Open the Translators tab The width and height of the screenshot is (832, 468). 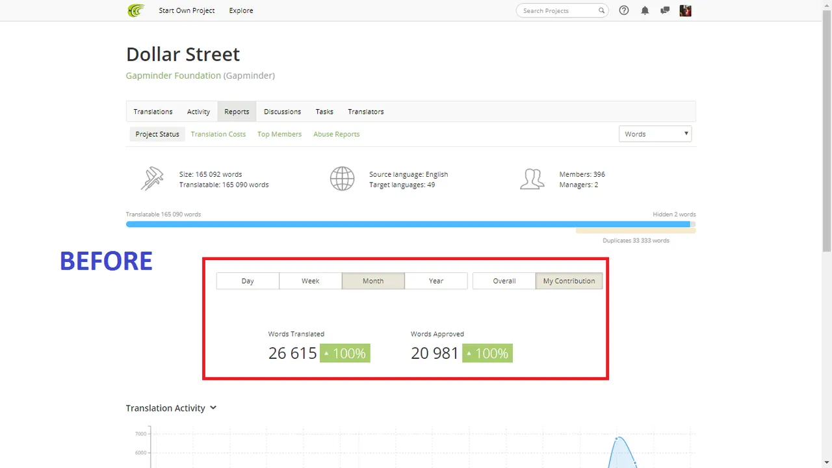[366, 112]
